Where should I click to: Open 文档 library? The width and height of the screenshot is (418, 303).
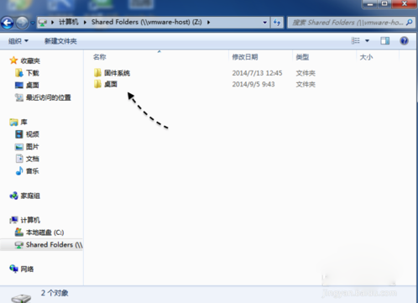point(33,159)
